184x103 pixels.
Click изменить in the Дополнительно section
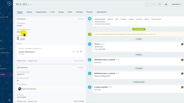[x=81, y=68]
